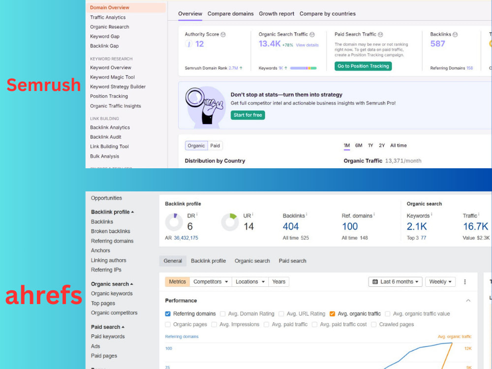Enable the Avg. Domain Rating checkbox
This screenshot has height=369, width=492.
pos(223,314)
